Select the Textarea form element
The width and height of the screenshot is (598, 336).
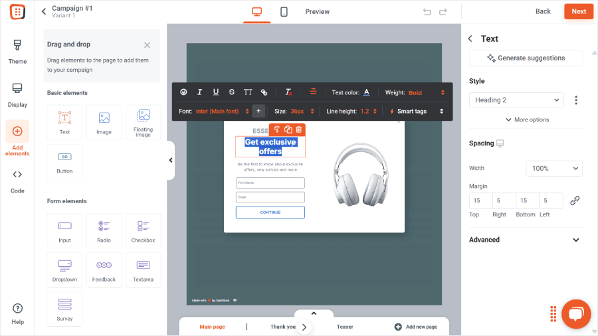tap(143, 270)
